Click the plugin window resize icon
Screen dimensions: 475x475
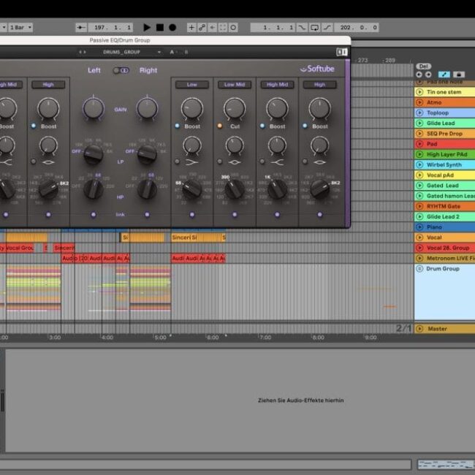click(x=341, y=52)
